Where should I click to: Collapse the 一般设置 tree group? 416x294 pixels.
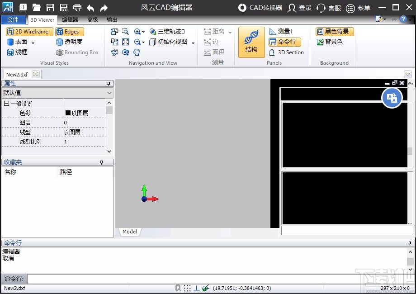coord(6,104)
